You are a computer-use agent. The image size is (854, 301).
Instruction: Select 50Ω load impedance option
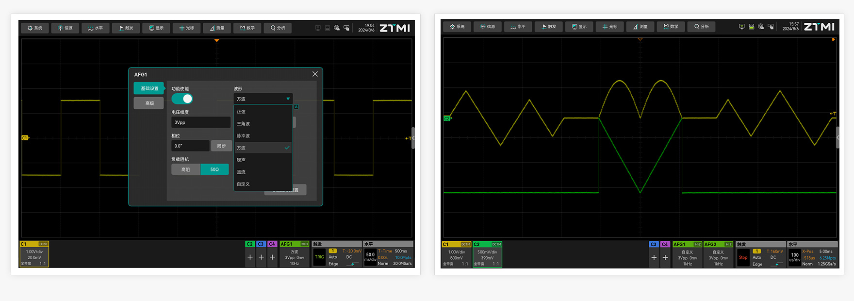tap(214, 169)
